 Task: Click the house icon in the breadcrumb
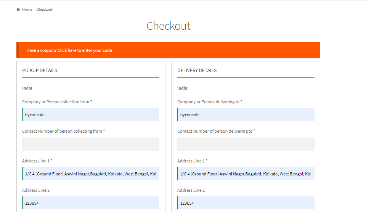pos(18,9)
